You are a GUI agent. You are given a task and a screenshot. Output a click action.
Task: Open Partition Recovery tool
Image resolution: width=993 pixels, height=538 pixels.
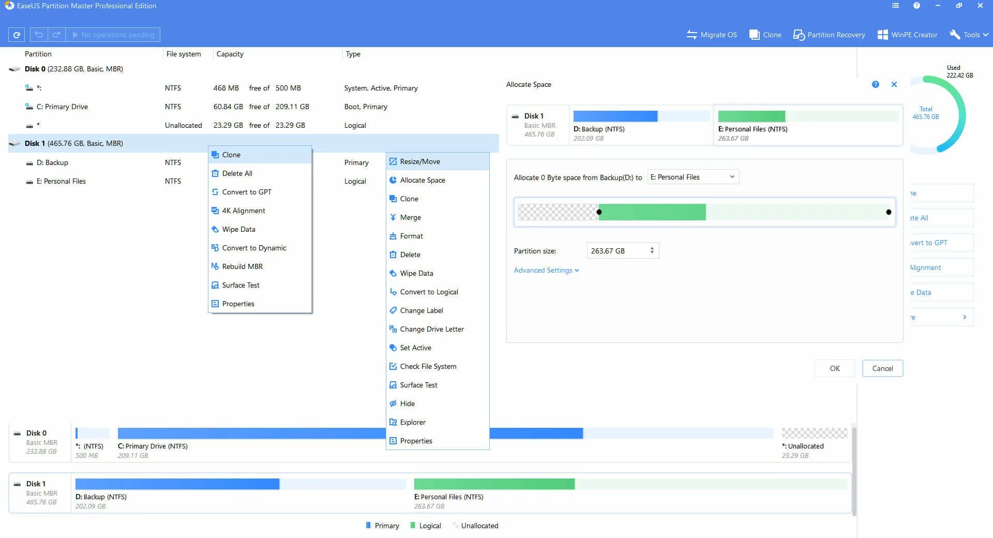[829, 35]
